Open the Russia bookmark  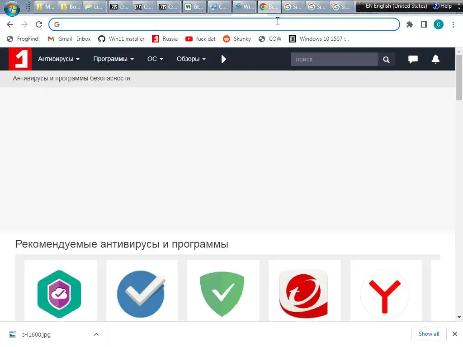pyautogui.click(x=165, y=39)
